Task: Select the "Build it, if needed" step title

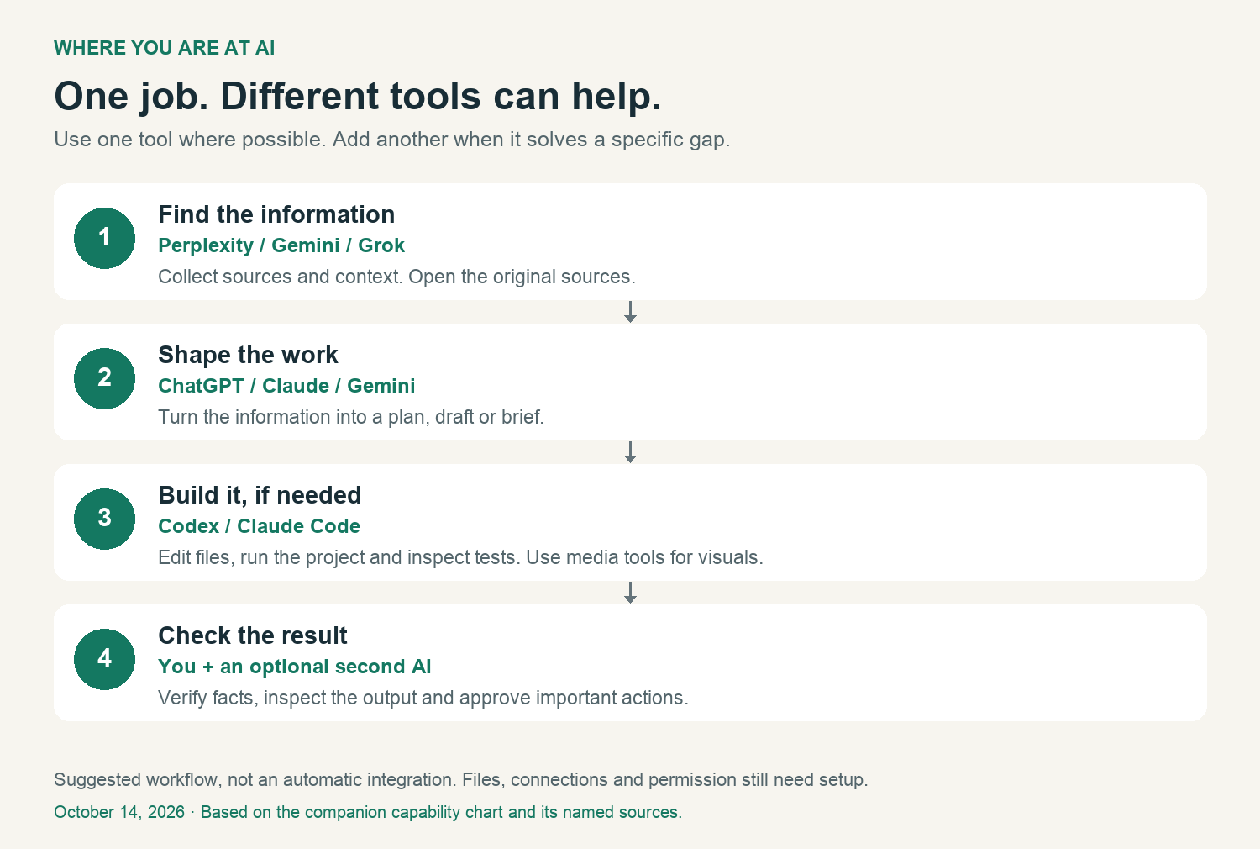Action: tap(260, 495)
